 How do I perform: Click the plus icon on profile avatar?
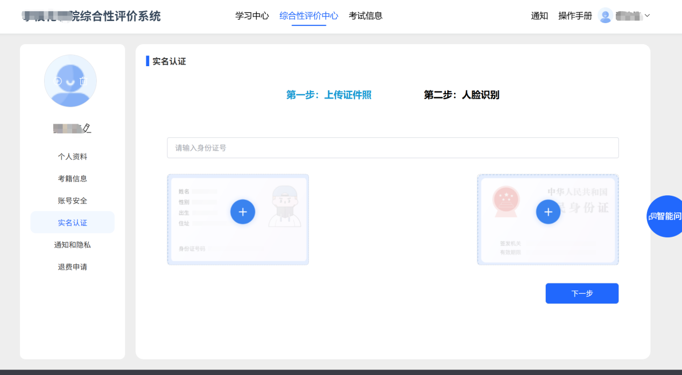point(59,81)
